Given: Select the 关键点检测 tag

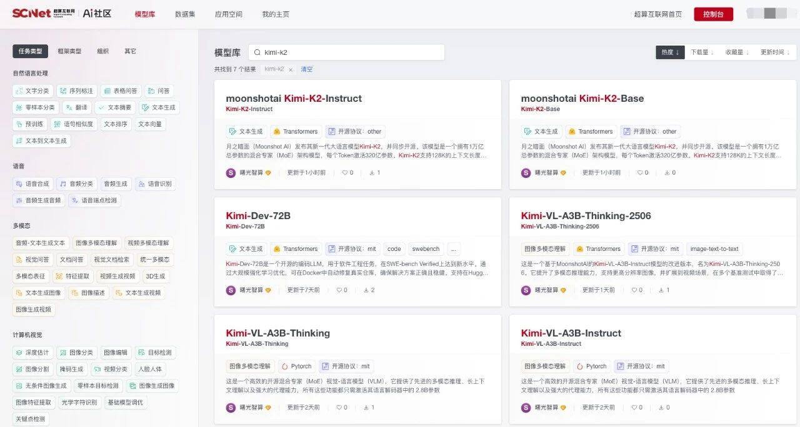Looking at the screenshot, I should pyautogui.click(x=31, y=419).
